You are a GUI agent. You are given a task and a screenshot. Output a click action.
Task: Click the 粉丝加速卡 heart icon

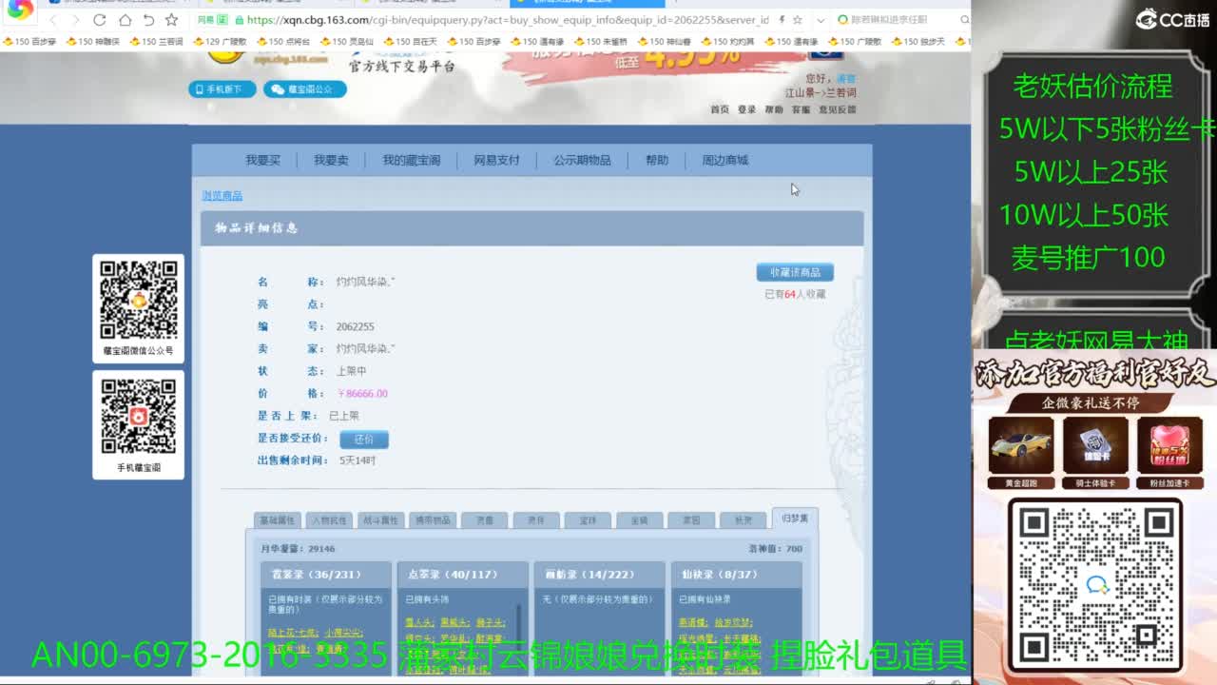(x=1169, y=445)
